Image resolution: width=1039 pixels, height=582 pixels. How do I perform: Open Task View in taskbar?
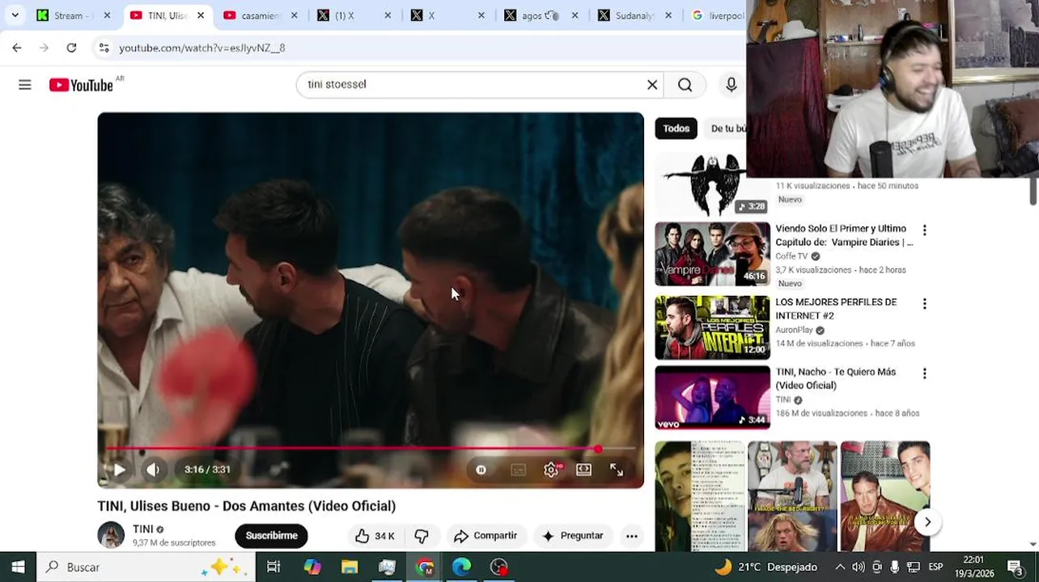click(274, 567)
